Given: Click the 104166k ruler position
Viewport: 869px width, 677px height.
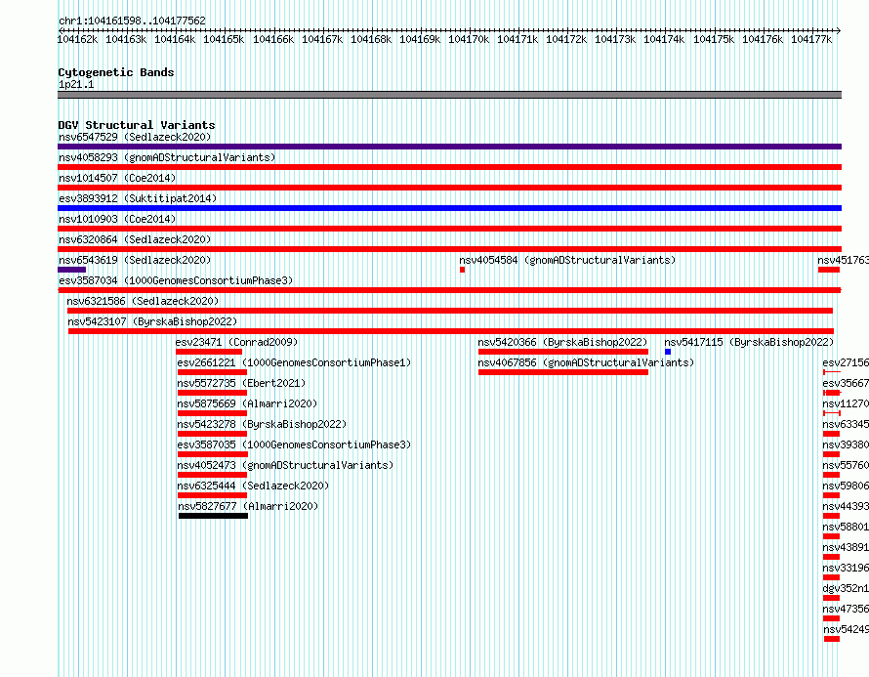Looking at the screenshot, I should tap(273, 39).
